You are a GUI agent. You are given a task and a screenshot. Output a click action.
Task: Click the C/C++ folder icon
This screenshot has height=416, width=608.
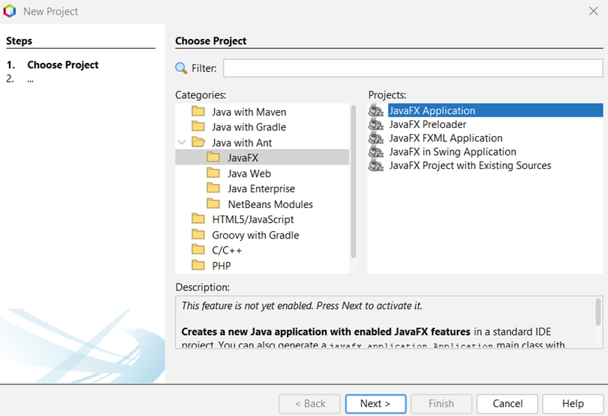[x=198, y=250]
